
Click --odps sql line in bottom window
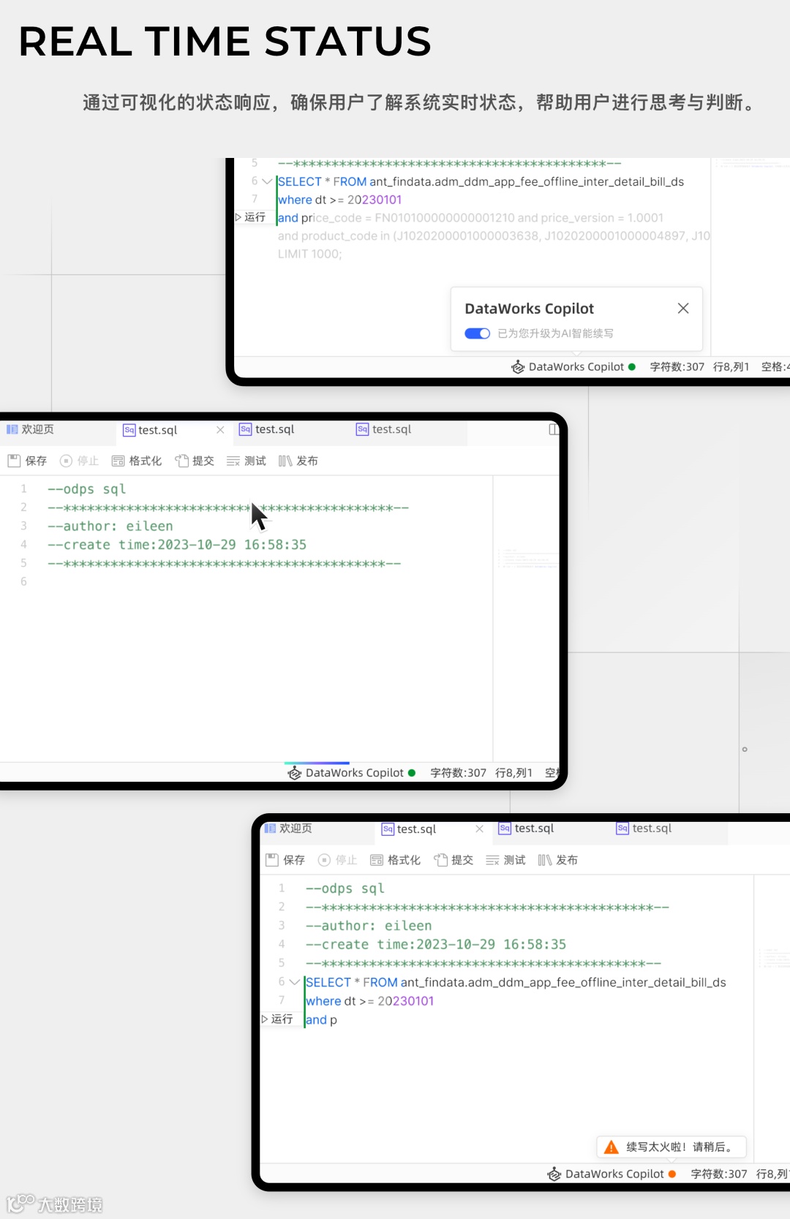345,888
